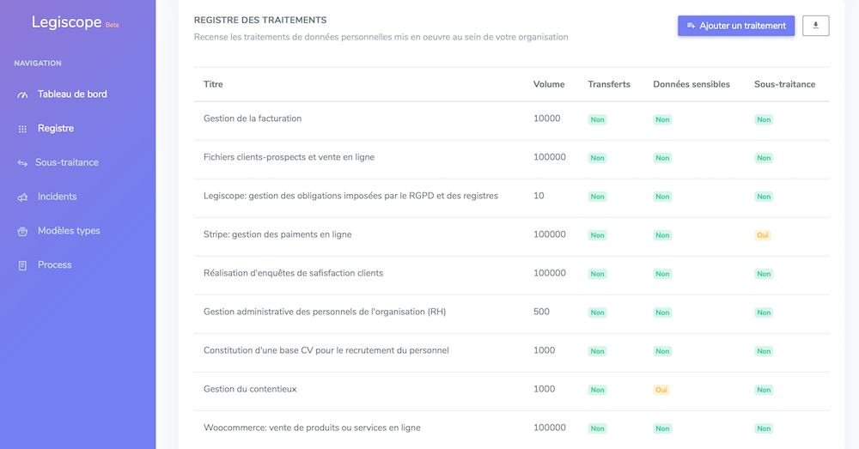Click the Données sensibles column header

(691, 84)
